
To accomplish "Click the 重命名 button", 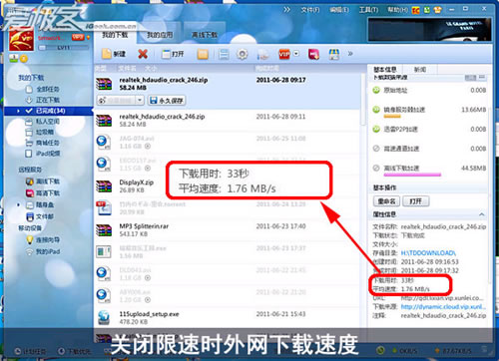I will point(386,201).
